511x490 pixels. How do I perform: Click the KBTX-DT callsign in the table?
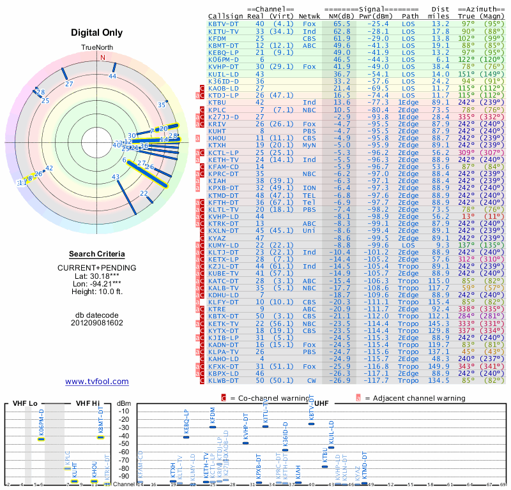(x=223, y=316)
